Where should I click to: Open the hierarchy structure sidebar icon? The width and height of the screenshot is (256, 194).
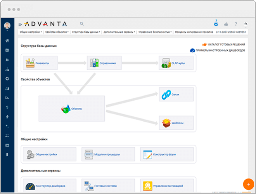click(7, 69)
